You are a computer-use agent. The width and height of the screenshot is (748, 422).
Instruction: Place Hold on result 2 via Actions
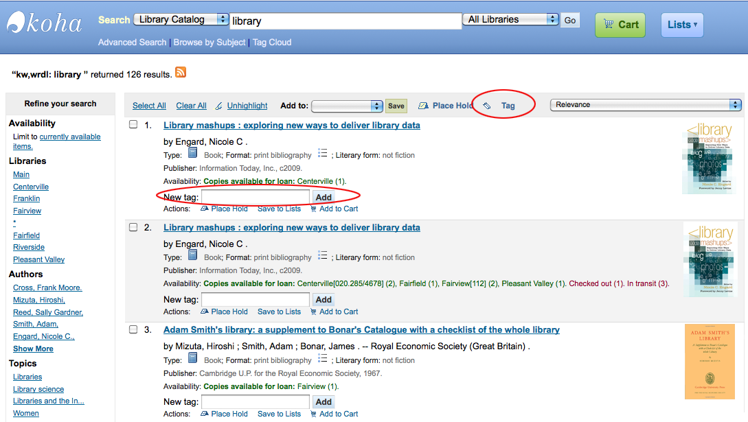point(224,312)
